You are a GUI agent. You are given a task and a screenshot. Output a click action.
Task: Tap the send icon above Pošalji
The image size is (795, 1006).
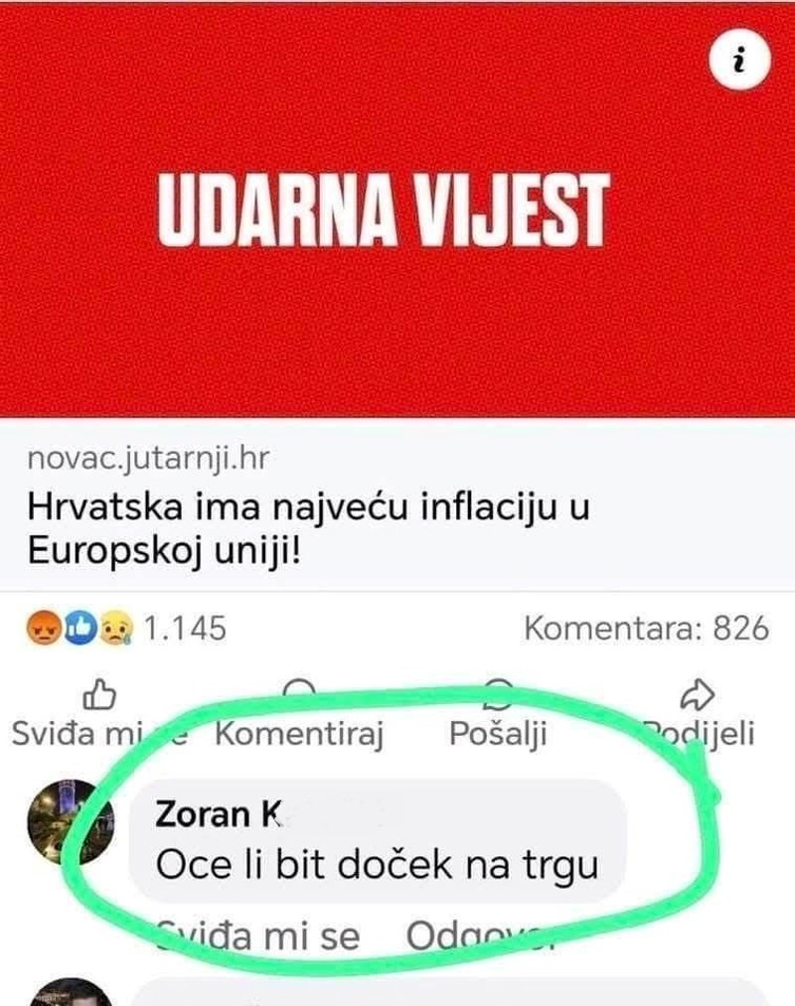498,689
